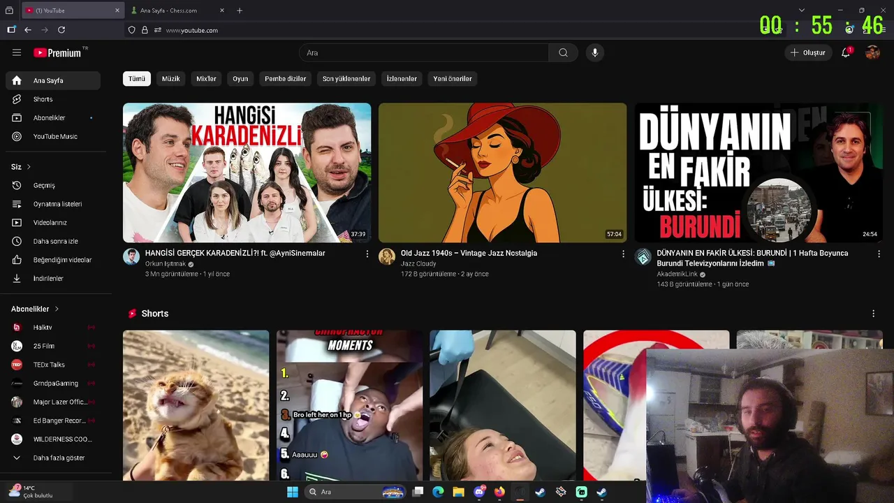Screen dimensions: 894x503
Task: Open the YouTube hamburger guide menu
Action: click(x=17, y=52)
